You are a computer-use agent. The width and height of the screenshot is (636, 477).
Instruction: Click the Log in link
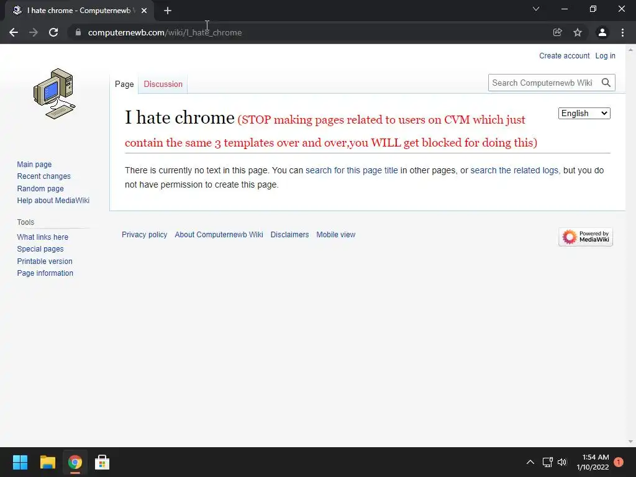pyautogui.click(x=605, y=55)
